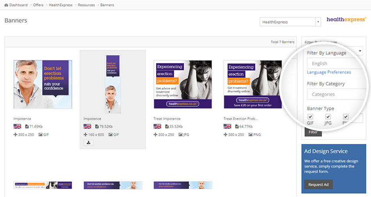Open the third bottom-row leaderboard banner

(x=183, y=185)
